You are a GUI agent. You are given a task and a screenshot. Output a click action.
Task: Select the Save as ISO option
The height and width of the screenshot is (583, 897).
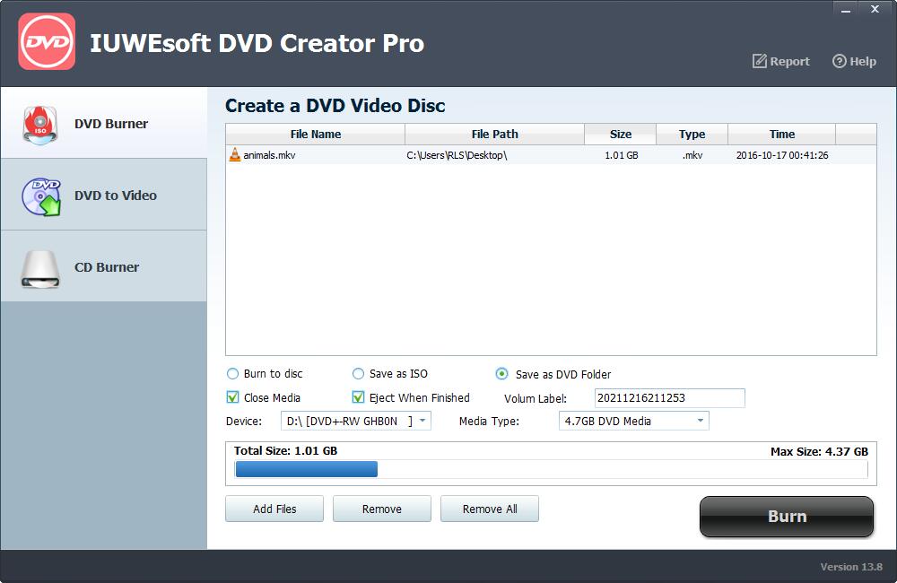[358, 374]
